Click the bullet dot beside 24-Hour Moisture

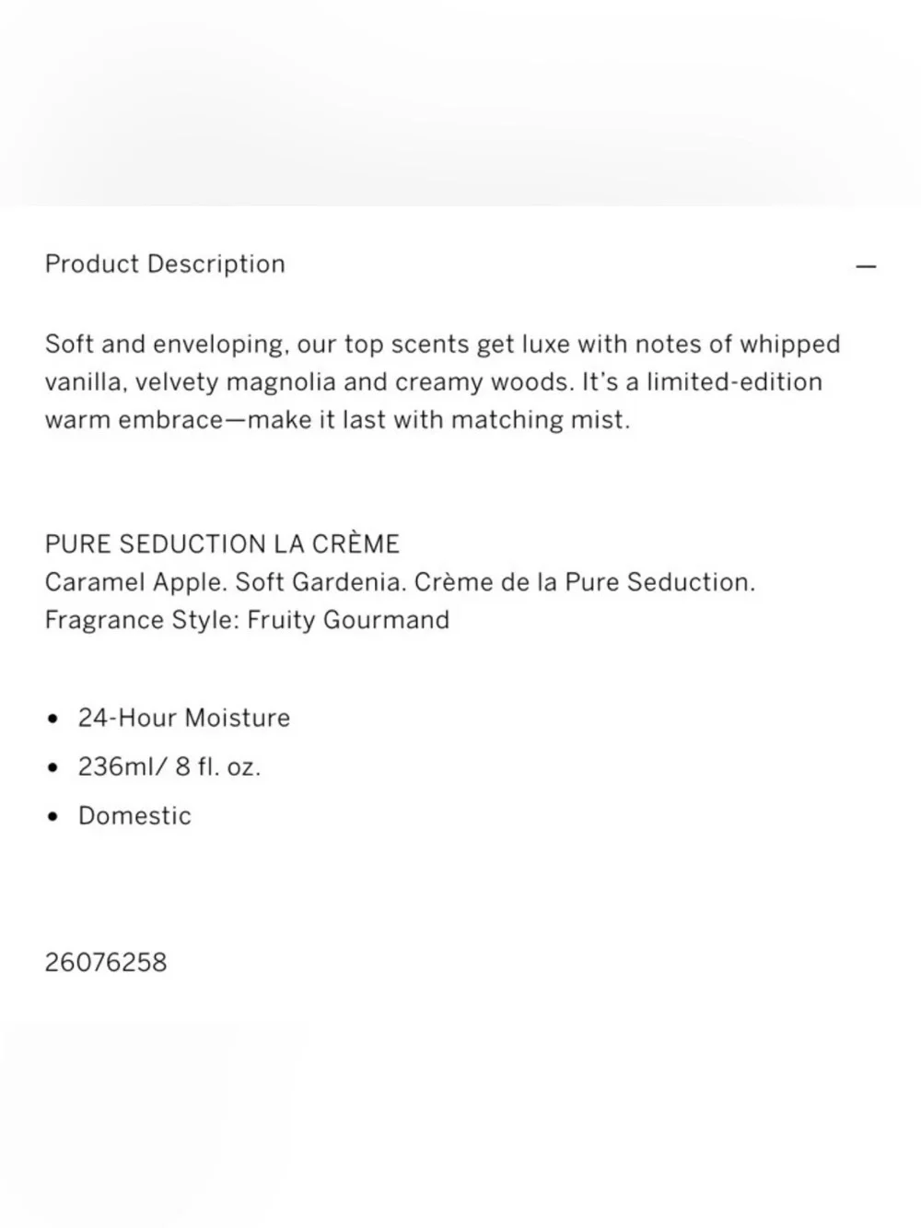pyautogui.click(x=52, y=719)
